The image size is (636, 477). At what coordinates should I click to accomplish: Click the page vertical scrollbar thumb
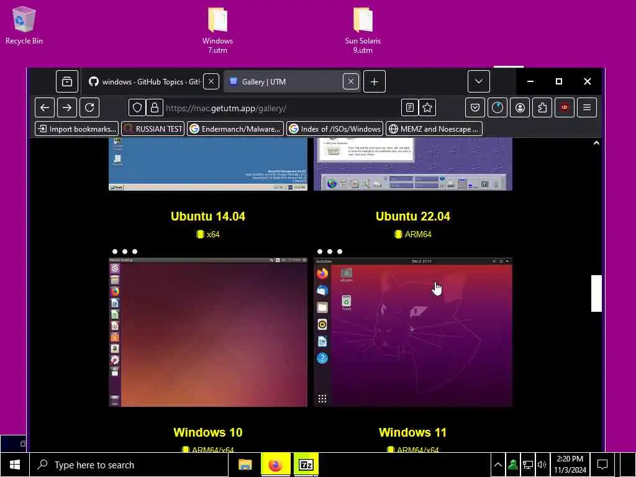pos(596,293)
